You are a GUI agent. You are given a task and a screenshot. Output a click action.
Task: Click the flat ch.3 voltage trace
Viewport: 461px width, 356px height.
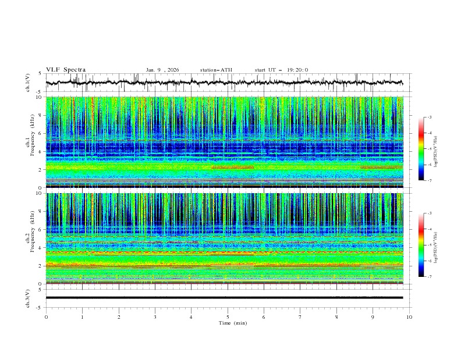coord(227,298)
